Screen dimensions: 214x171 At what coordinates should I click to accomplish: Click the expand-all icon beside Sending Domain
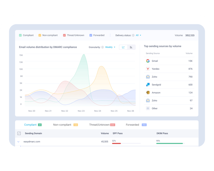pos(19,133)
